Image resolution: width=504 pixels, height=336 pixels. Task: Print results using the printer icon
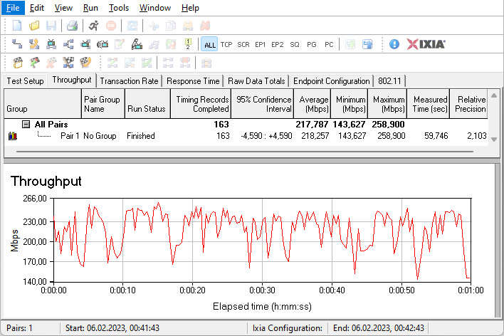click(x=72, y=26)
